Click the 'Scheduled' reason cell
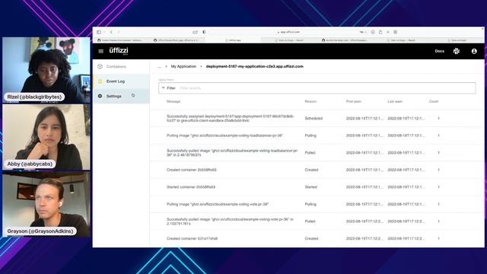Screen dimensions: 487x274 pos(314,119)
